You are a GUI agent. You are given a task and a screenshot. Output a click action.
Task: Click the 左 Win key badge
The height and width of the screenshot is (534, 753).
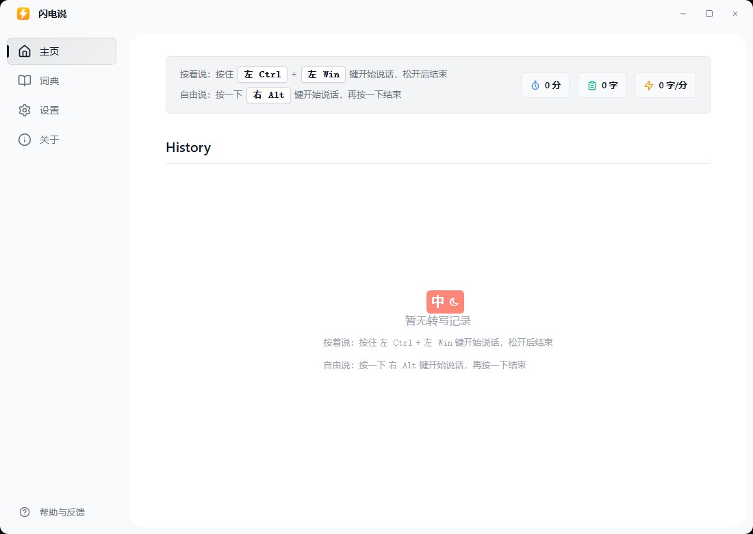323,74
